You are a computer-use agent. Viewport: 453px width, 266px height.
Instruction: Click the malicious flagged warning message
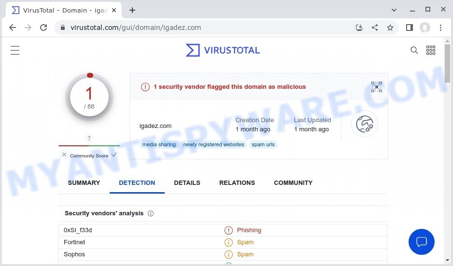[229, 87]
